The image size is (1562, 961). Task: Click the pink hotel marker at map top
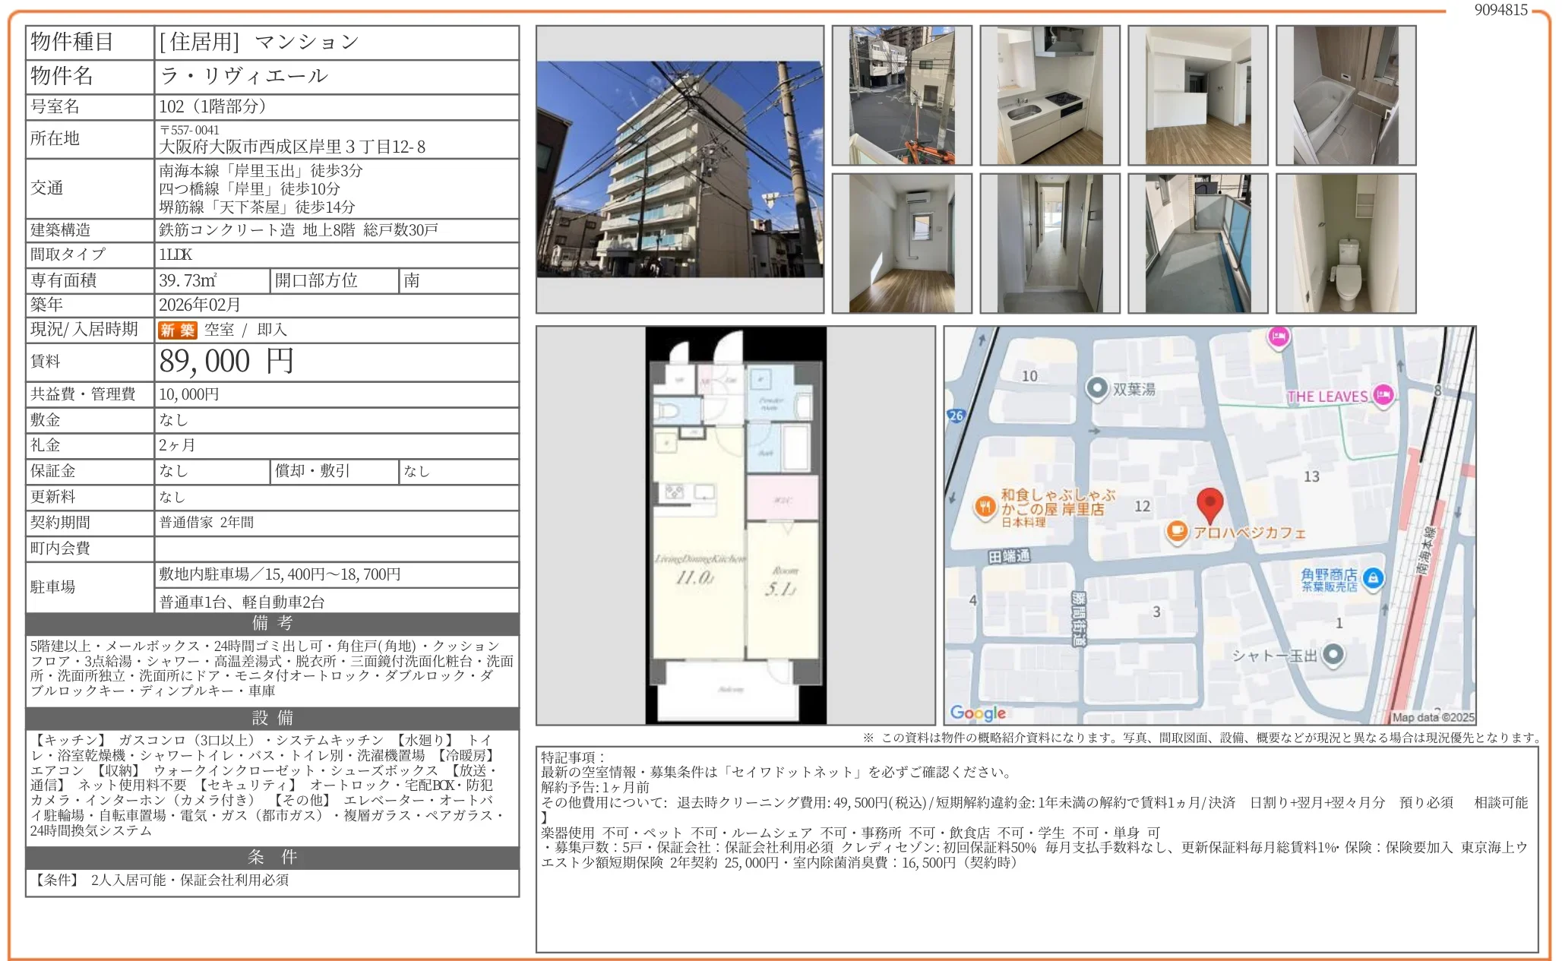click(1279, 337)
